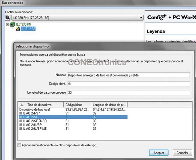Sort by Longitud de datos column header

click(109, 105)
